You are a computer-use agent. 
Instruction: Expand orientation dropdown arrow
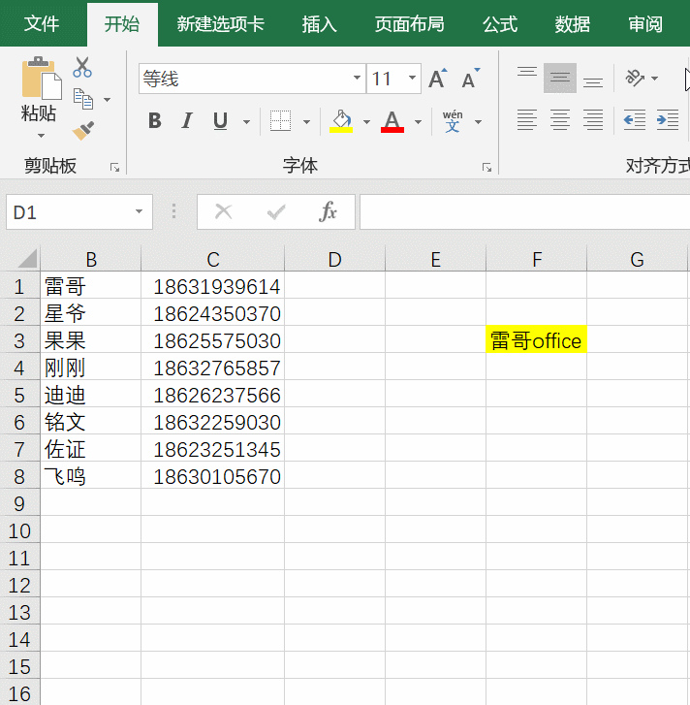[x=654, y=79]
